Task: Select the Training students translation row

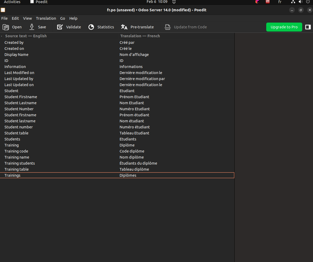Action: point(138,163)
